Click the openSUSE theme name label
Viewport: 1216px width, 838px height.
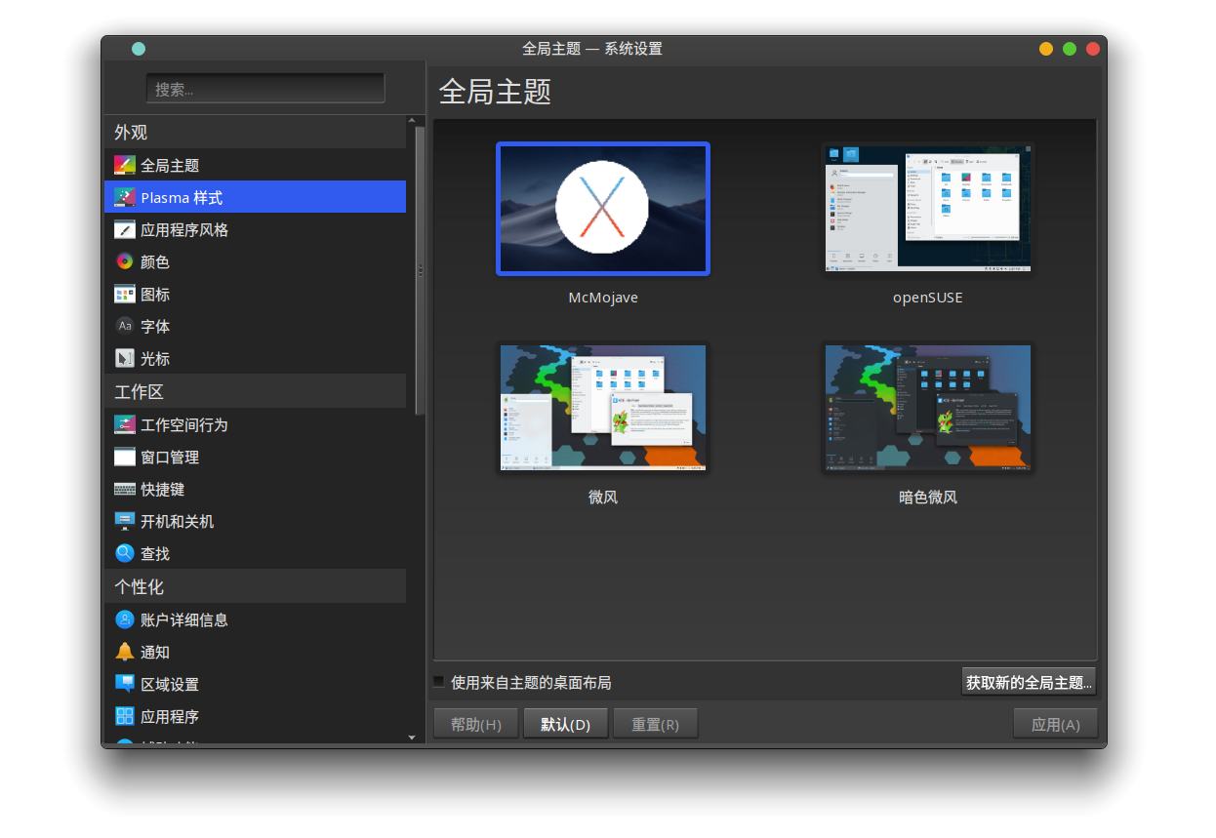pos(927,298)
